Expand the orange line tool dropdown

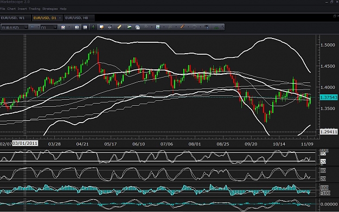(188, 27)
